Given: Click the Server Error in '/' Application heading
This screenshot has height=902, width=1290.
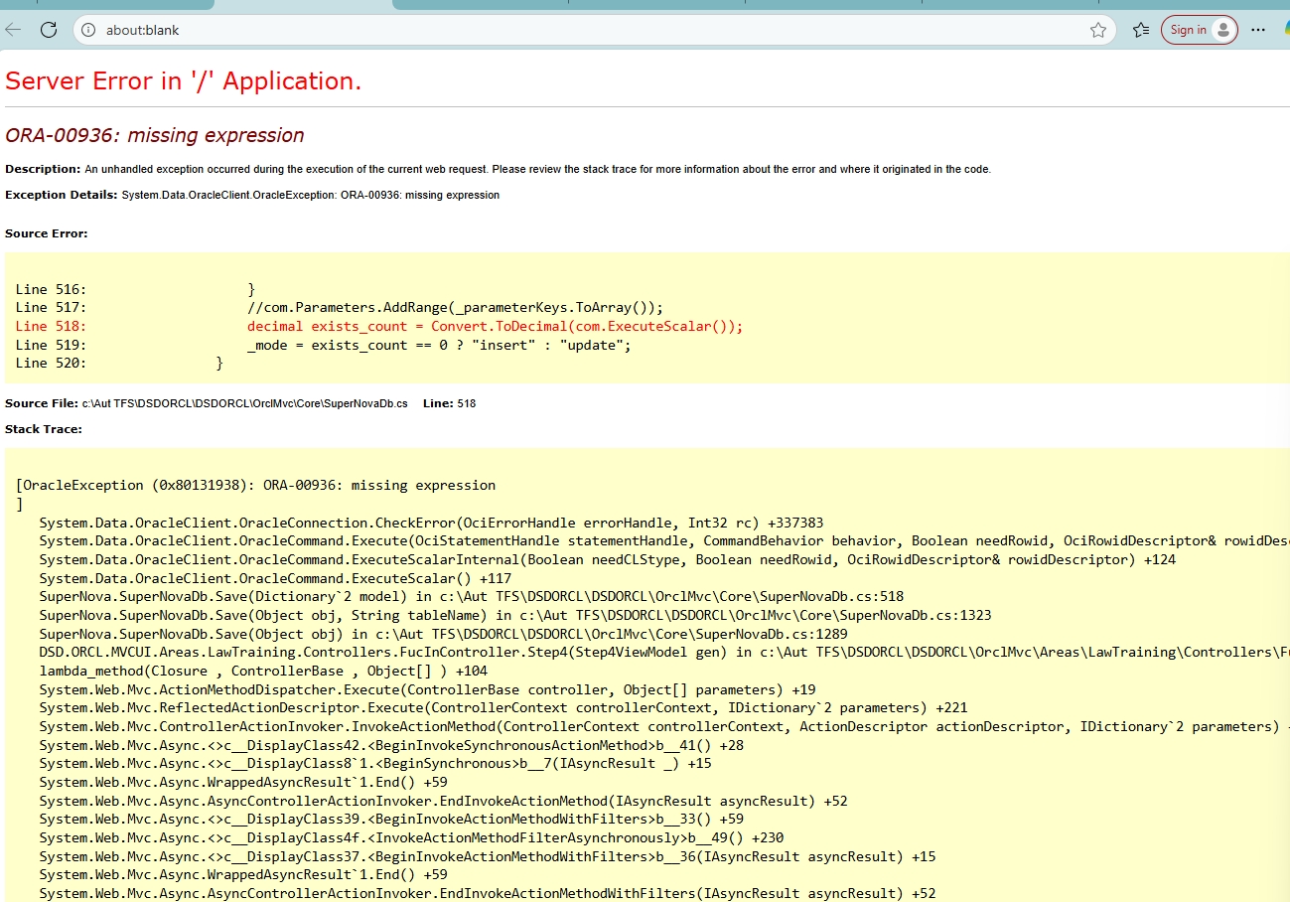Looking at the screenshot, I should [x=184, y=81].
